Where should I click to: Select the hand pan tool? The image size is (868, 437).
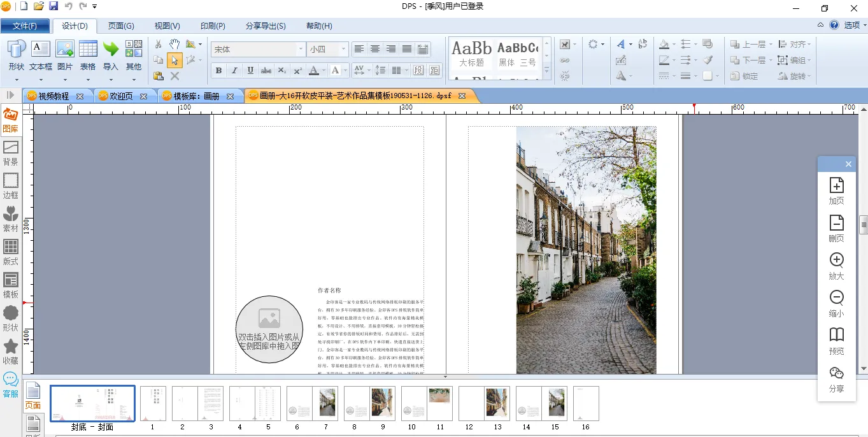[174, 44]
